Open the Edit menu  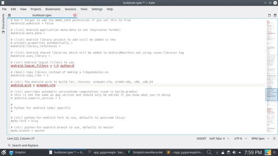13,9
